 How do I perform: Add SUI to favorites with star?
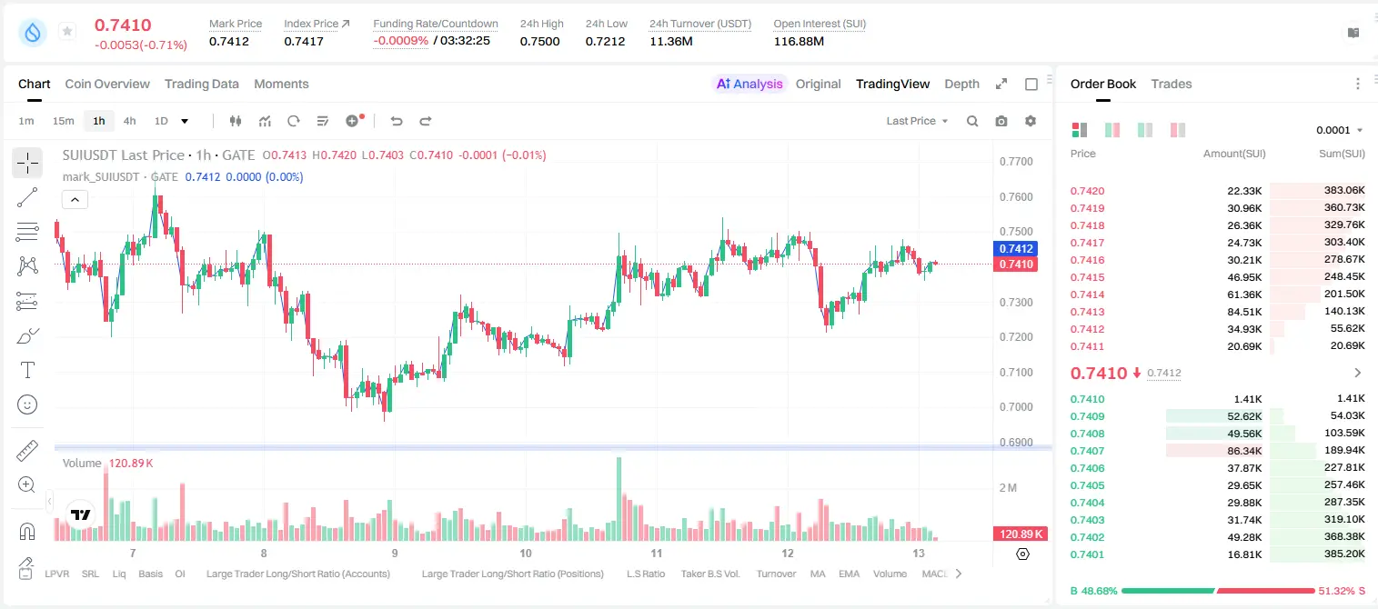pyautogui.click(x=67, y=32)
